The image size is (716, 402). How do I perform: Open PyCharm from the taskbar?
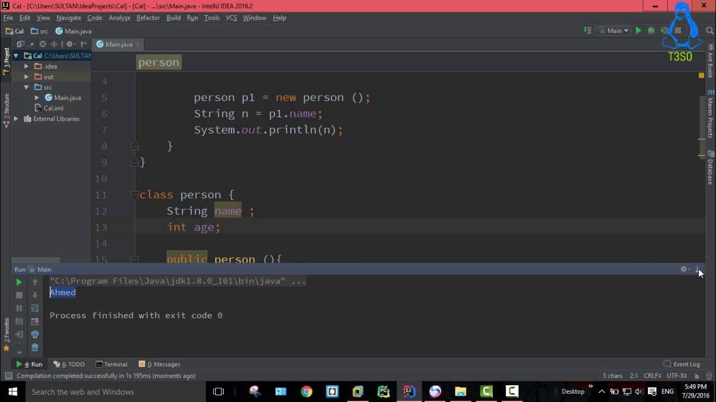coord(383,391)
